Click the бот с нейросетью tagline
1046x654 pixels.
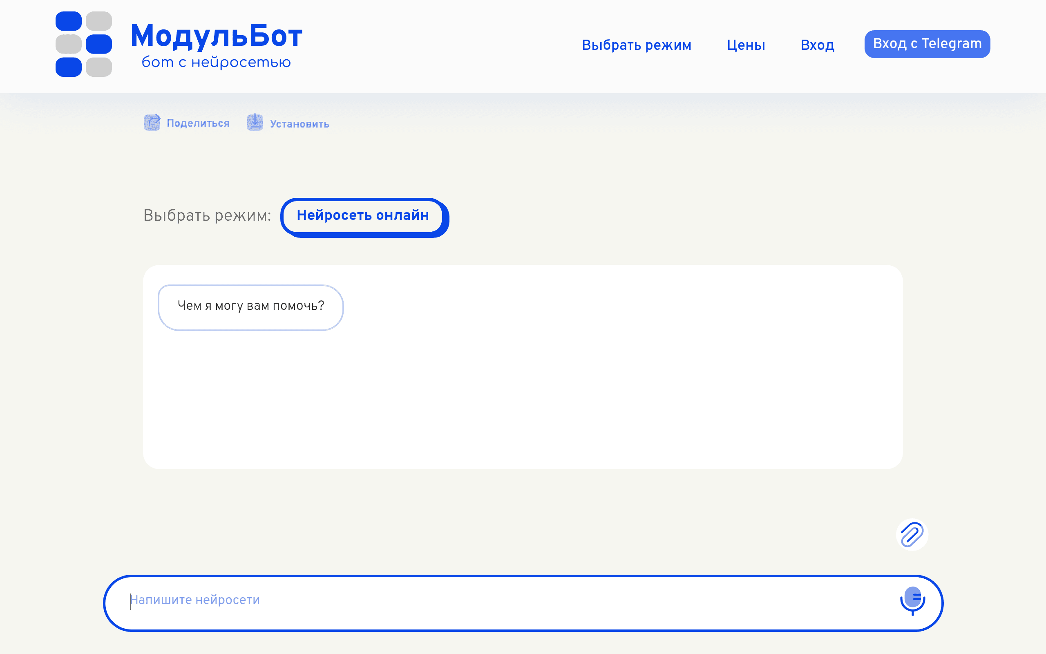[x=216, y=62]
